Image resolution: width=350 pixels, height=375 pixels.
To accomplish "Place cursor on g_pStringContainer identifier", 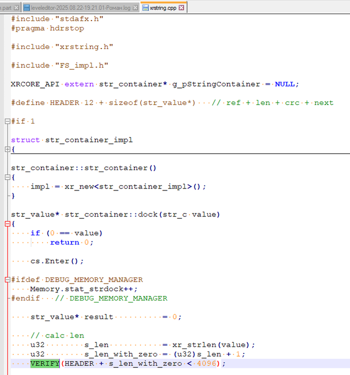I will [216, 84].
